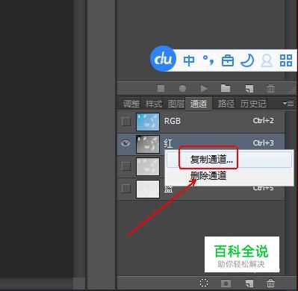Click Ctrl+2 shortcut text on RGB row
This screenshot has width=298, height=291.
tap(264, 121)
